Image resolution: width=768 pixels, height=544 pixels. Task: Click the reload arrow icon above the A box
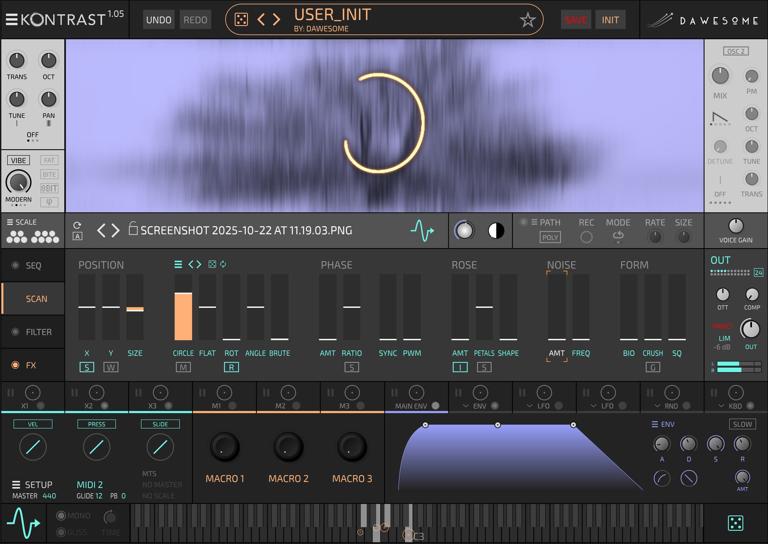click(x=77, y=225)
